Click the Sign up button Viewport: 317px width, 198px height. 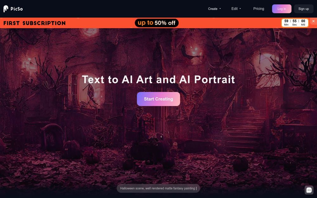coord(303,9)
